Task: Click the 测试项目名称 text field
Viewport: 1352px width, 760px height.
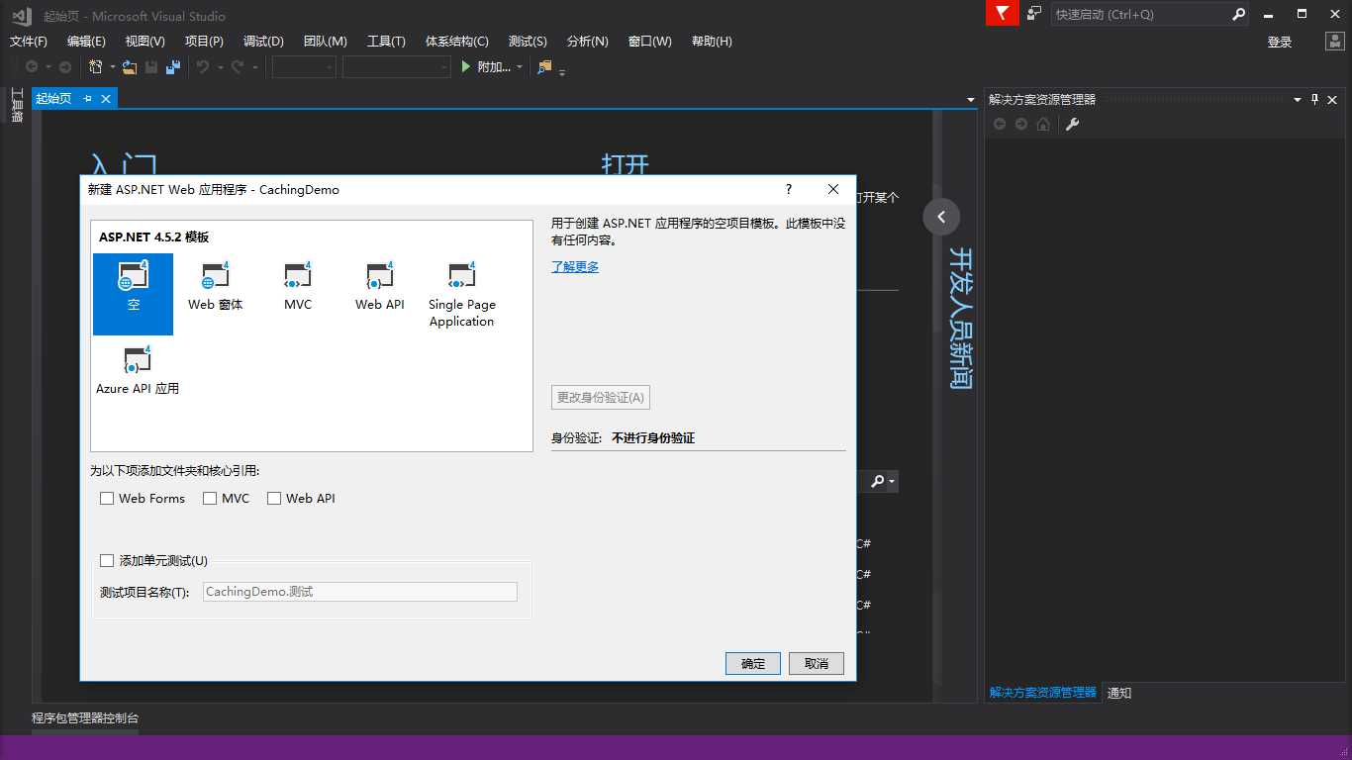Action: (360, 592)
